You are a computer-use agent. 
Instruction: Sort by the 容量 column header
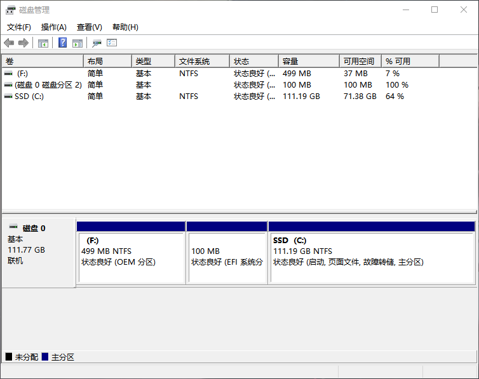pos(309,62)
